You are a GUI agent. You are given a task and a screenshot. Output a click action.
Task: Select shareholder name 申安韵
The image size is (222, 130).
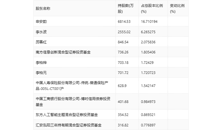coord(41,22)
